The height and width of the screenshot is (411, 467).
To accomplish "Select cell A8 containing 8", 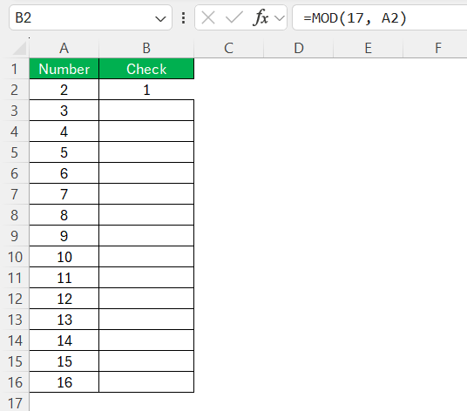I will click(x=64, y=215).
